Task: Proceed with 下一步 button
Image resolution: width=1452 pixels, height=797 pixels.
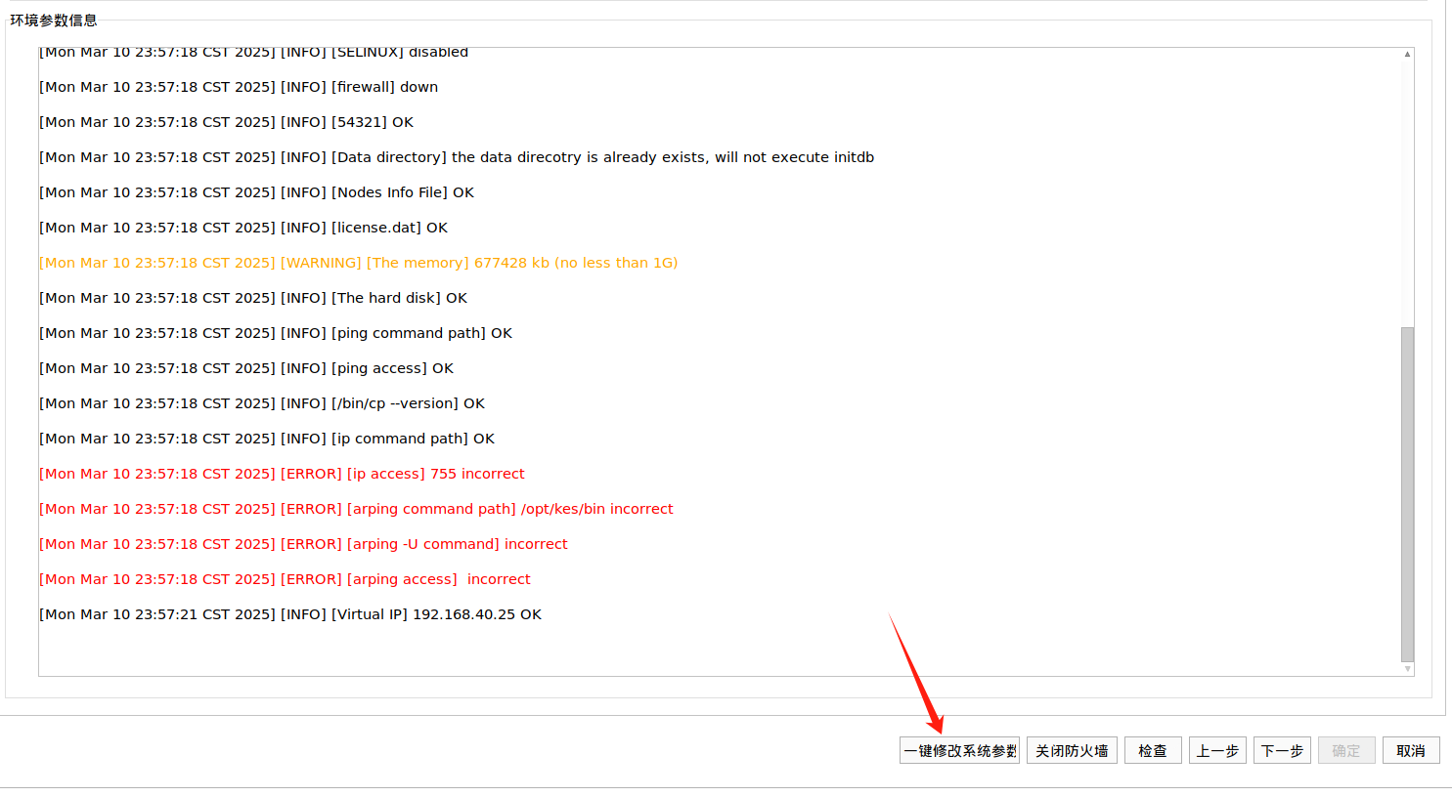Action: click(x=1282, y=750)
